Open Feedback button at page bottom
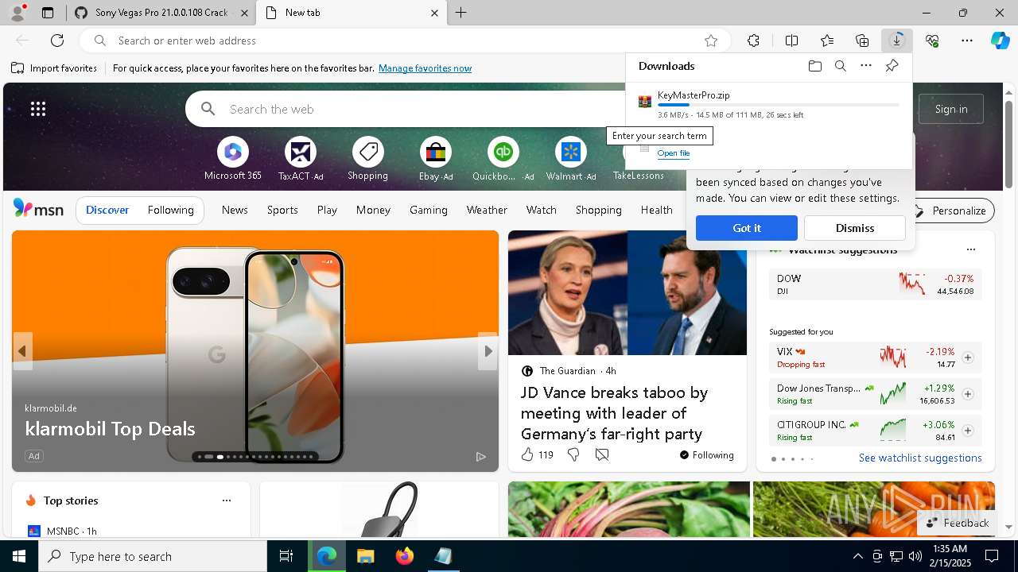This screenshot has width=1018, height=572. [x=957, y=523]
